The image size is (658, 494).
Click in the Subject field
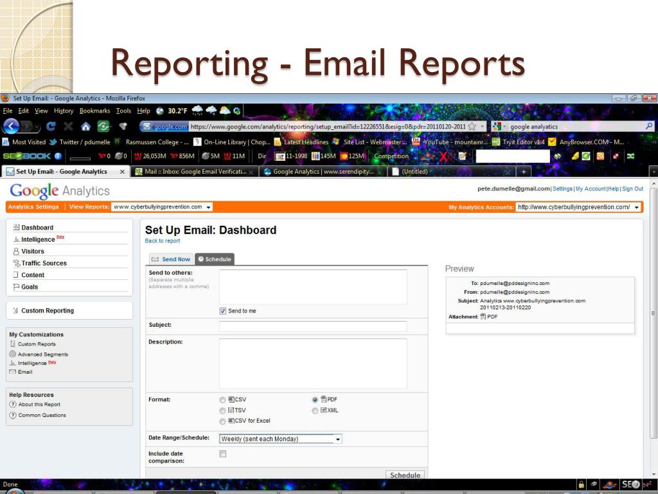[x=313, y=326]
